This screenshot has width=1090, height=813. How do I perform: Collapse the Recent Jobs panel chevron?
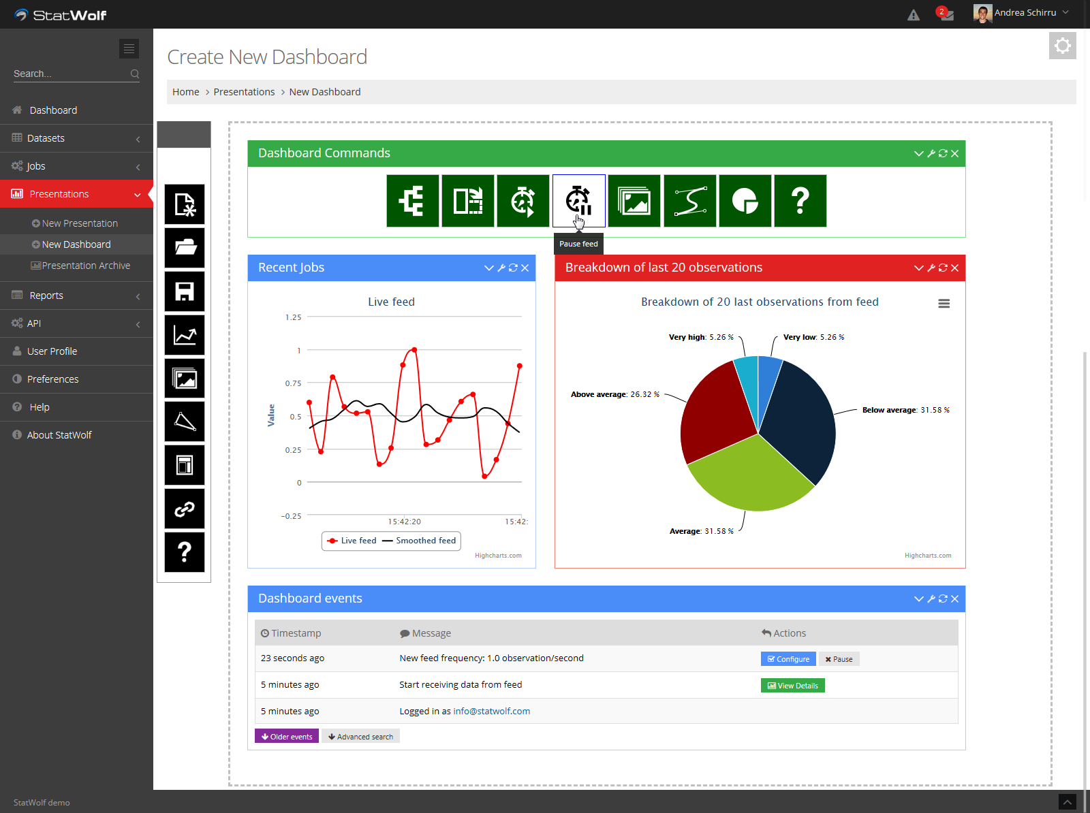(x=488, y=268)
